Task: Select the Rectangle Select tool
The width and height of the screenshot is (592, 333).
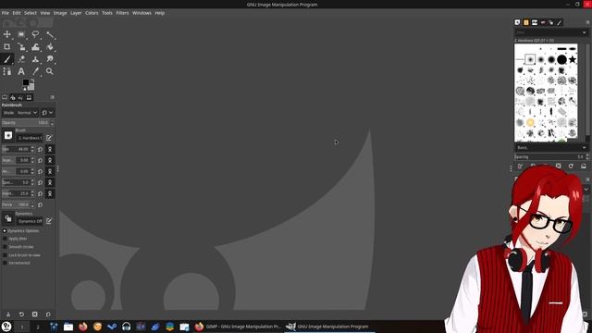Action: (x=21, y=34)
